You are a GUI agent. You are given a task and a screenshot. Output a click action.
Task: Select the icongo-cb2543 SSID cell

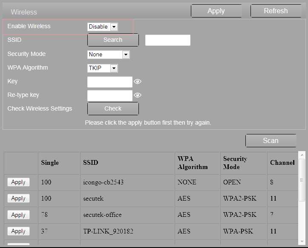(127, 182)
